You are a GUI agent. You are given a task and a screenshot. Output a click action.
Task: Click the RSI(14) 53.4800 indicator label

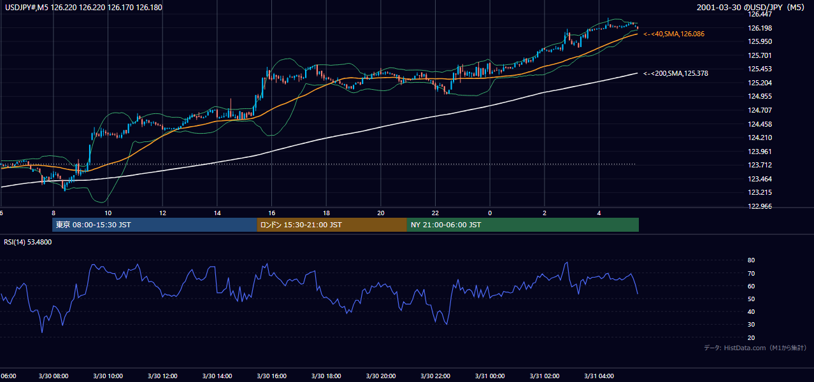click(28, 242)
